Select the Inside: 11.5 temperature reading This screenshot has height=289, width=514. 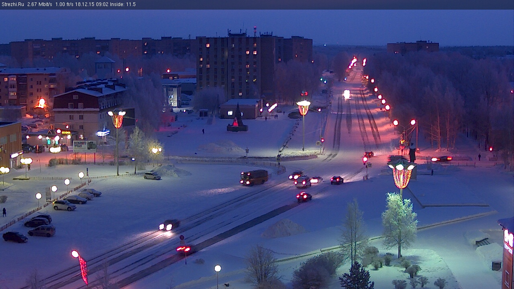(x=122, y=4)
